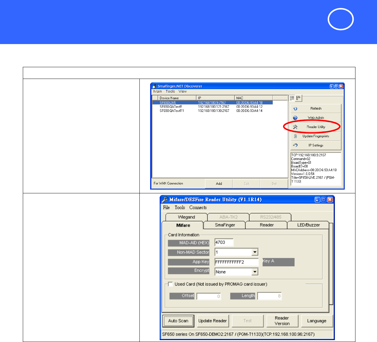Open the Tools menu in Reader Utility
The width and height of the screenshot is (377, 342).
pyautogui.click(x=180, y=208)
